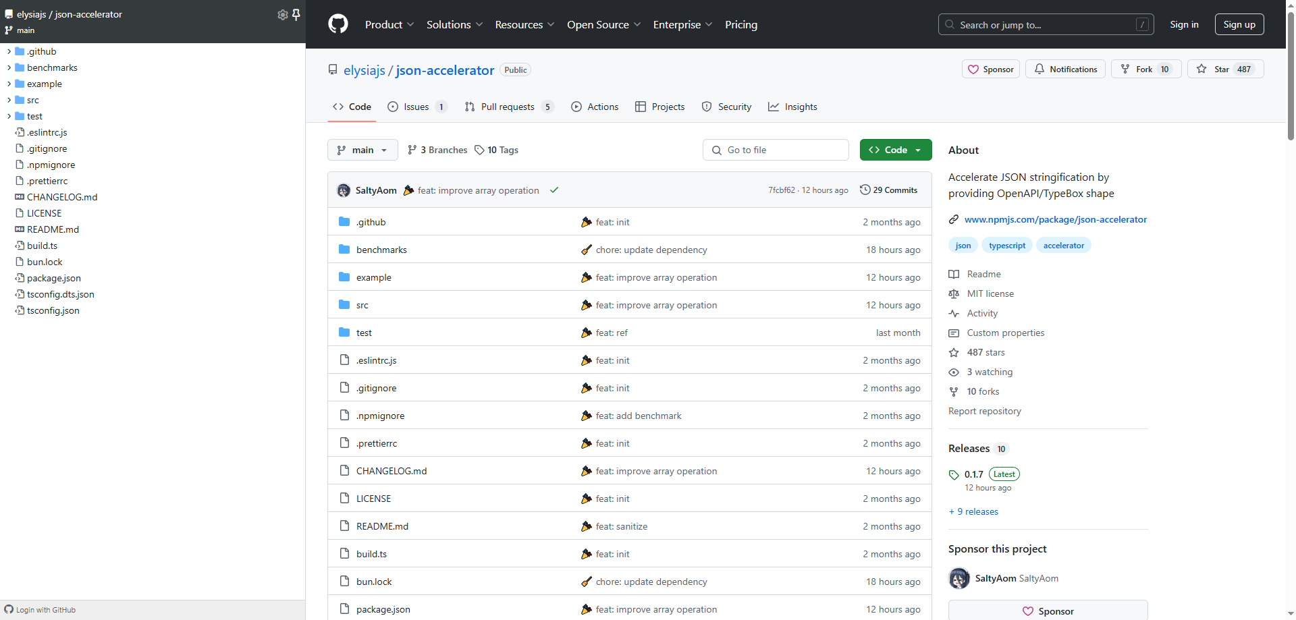Viewport: 1296px width, 620px height.
Task: Open the Solutions navigation dropdown
Action: (454, 24)
